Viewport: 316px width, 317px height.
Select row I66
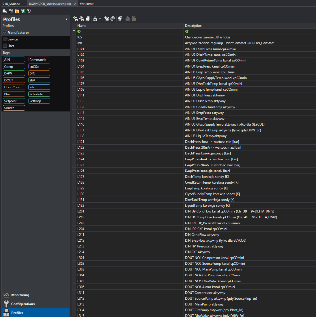tap(194, 43)
